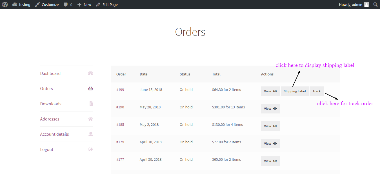The height and width of the screenshot is (174, 380).
Task: Click the Dashboard gauge icon in sidebar
Action: (90, 73)
